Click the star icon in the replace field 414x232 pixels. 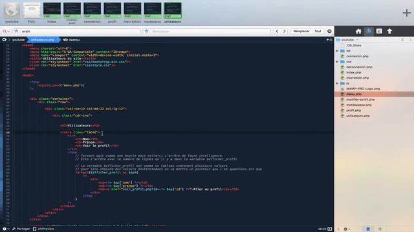point(146,32)
